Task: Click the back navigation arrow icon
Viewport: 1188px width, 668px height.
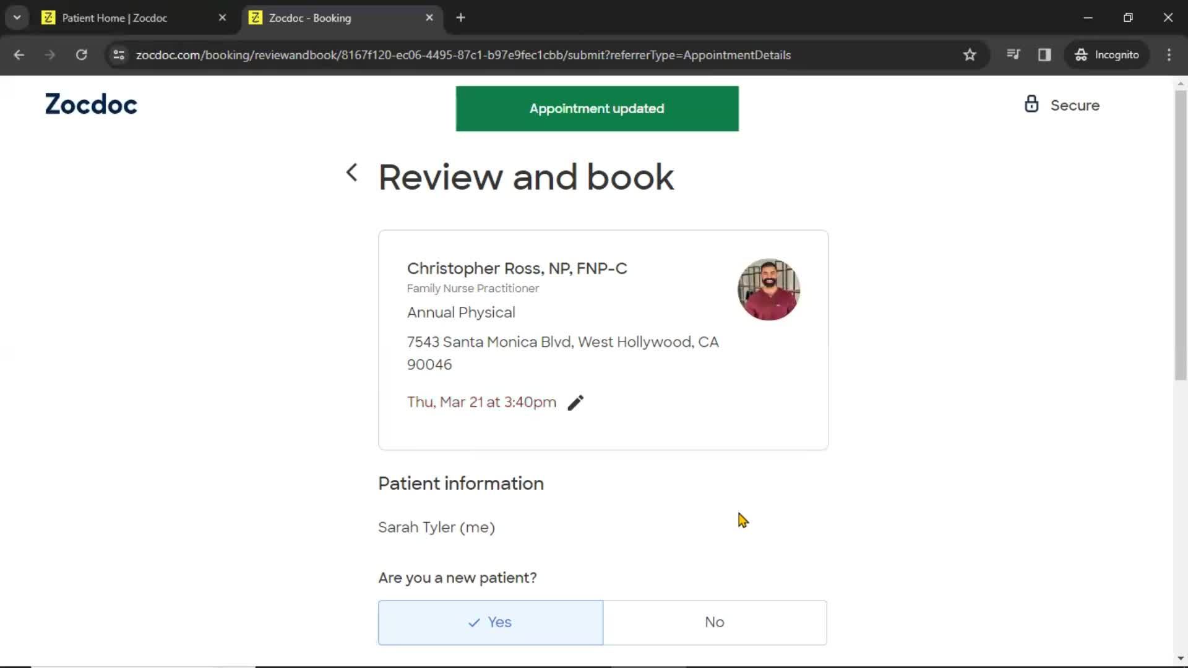Action: tap(351, 173)
